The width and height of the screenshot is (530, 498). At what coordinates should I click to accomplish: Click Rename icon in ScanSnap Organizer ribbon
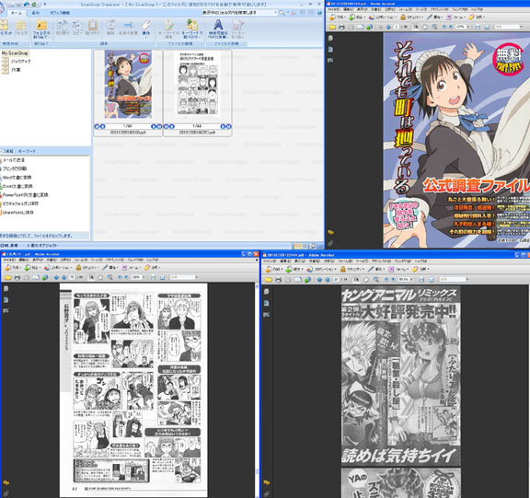pyautogui.click(x=128, y=26)
